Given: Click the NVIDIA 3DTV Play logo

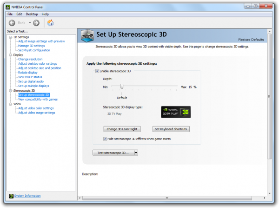Looking at the screenshot, I should (x=176, y=112).
